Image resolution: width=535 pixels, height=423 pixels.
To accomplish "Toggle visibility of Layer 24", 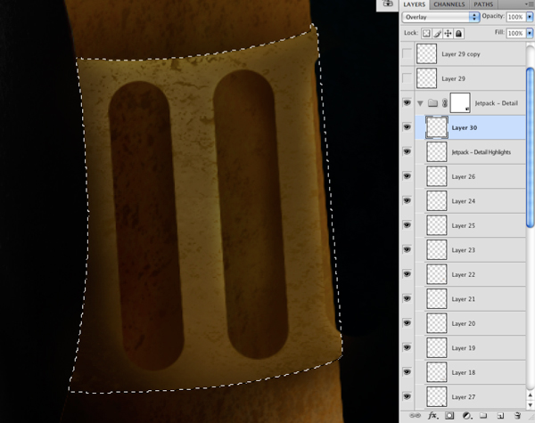I will (407, 200).
